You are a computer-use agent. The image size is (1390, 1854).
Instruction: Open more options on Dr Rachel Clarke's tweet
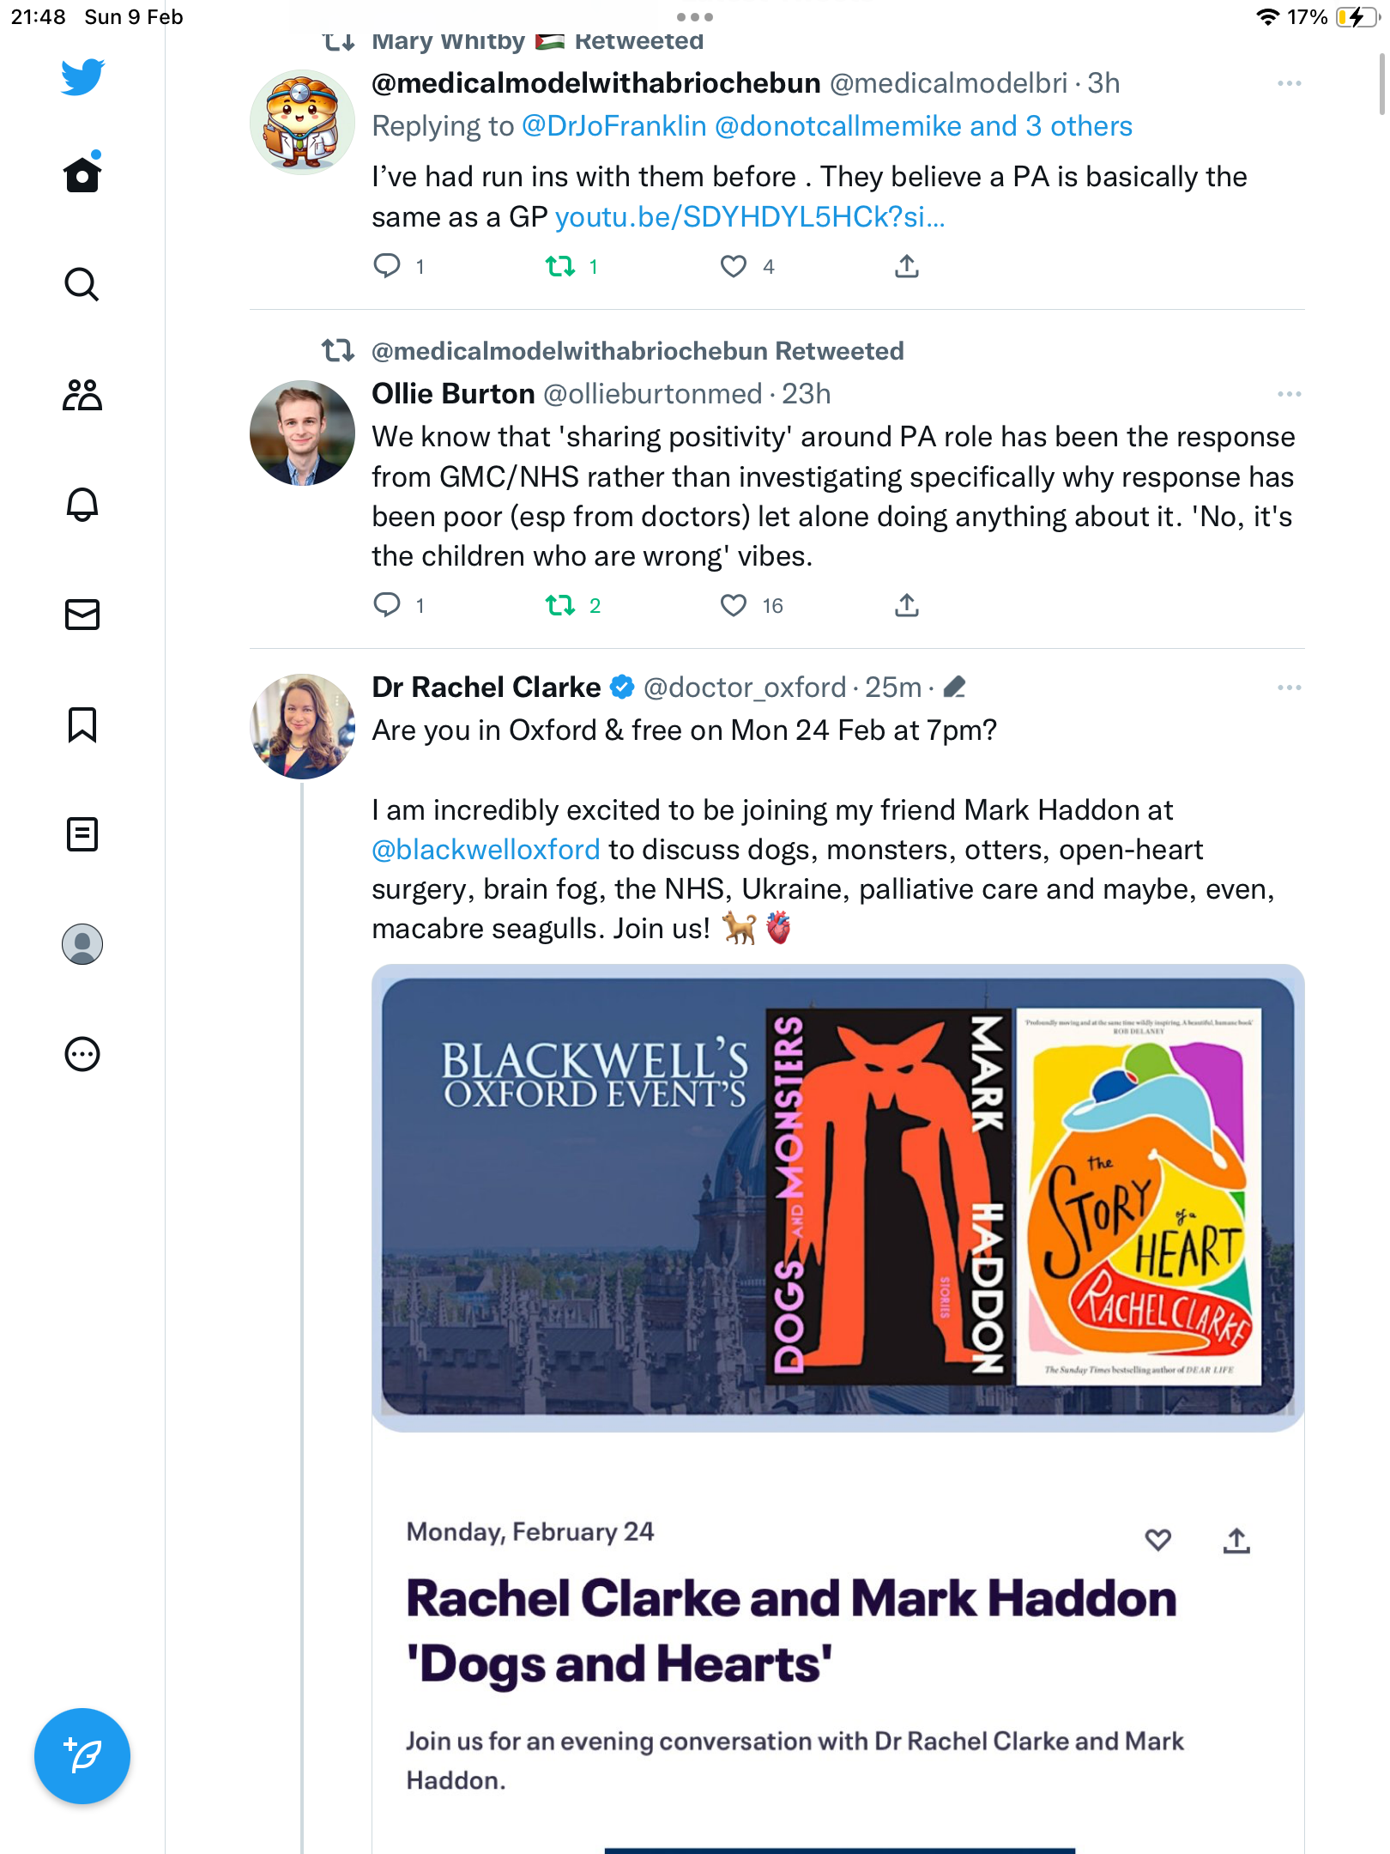click(x=1289, y=688)
